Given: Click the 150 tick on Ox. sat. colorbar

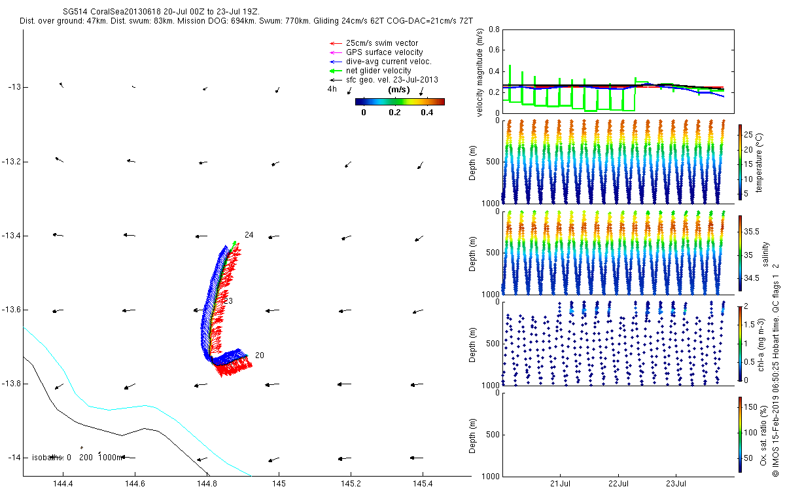Looking at the screenshot, I should [x=750, y=407].
